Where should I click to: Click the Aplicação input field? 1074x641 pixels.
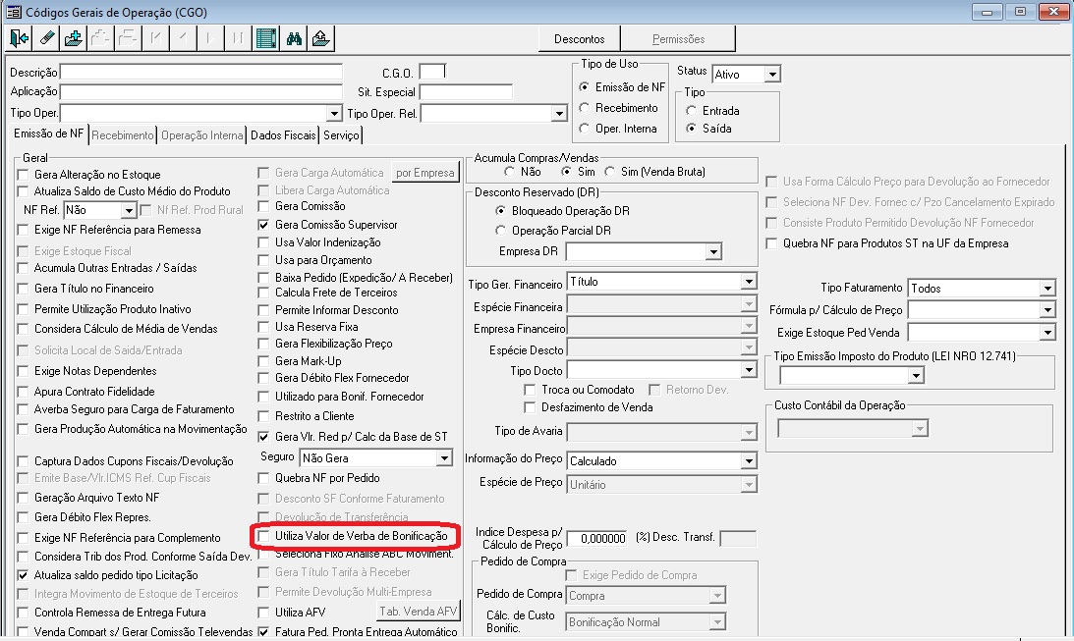click(201, 91)
